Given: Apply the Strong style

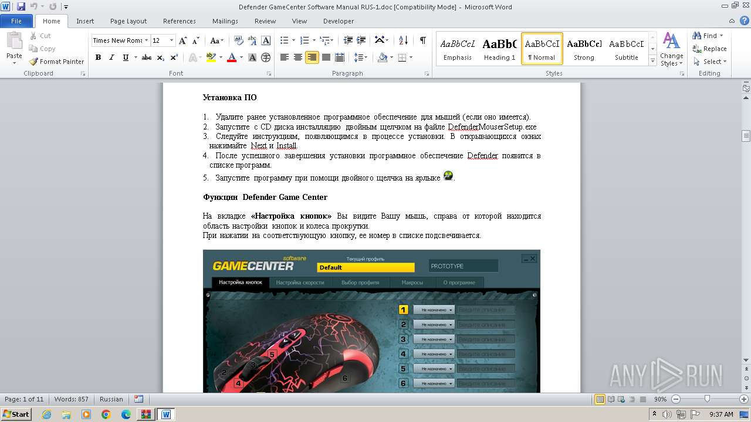Looking at the screenshot, I should (x=584, y=49).
